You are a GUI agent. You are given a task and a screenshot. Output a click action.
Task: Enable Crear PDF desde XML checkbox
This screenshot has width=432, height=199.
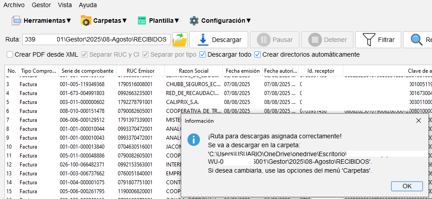point(10,54)
